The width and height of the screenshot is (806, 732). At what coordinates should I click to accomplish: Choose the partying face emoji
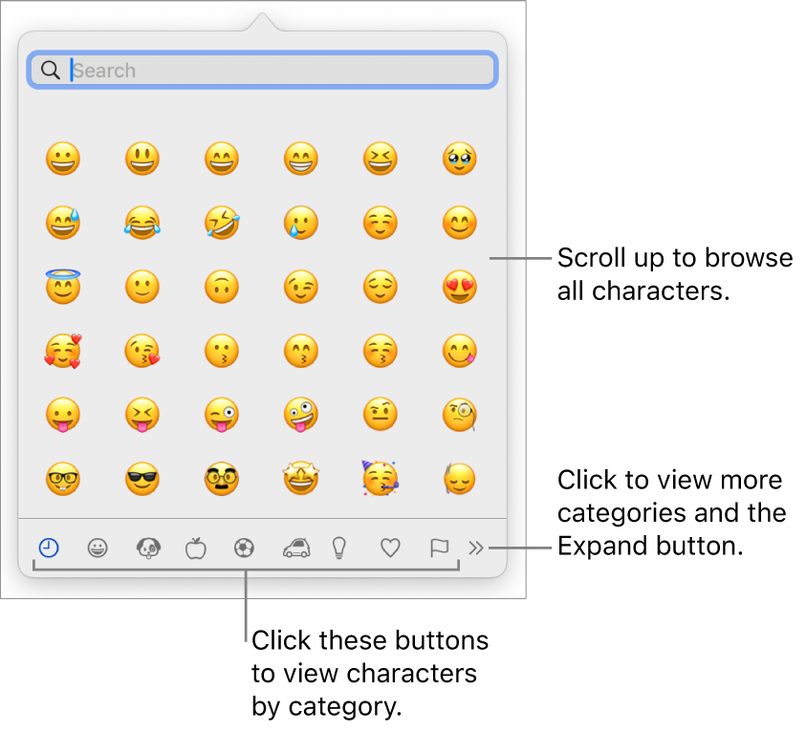click(x=380, y=479)
